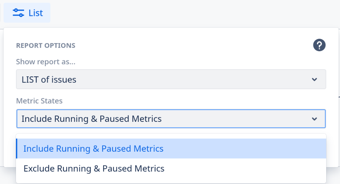Screen dimensions: 340x184
Task: Click the chevron on LIST of issues
Action: (x=314, y=80)
